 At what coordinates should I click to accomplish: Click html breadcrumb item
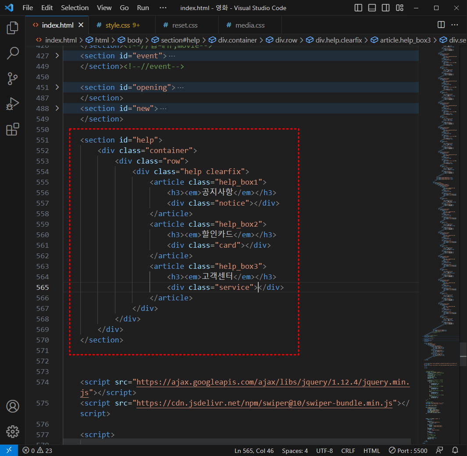point(98,40)
